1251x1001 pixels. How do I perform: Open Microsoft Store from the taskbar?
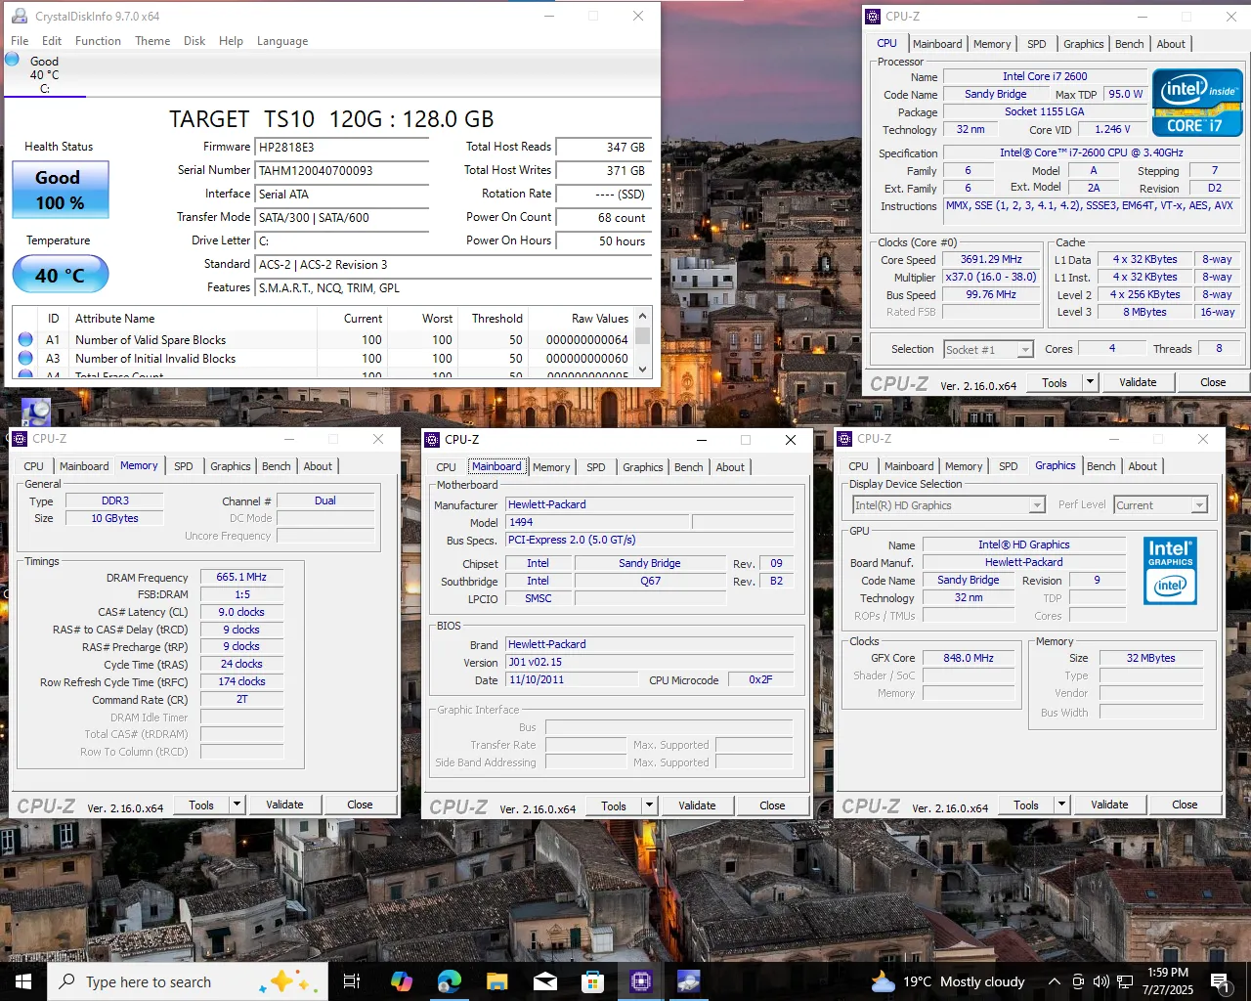pyautogui.click(x=592, y=981)
